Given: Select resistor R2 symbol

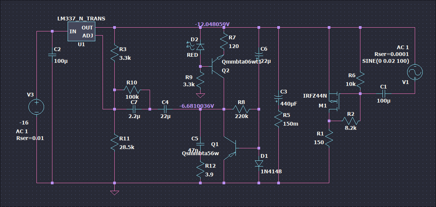Looking at the screenshot, I should (350, 121).
